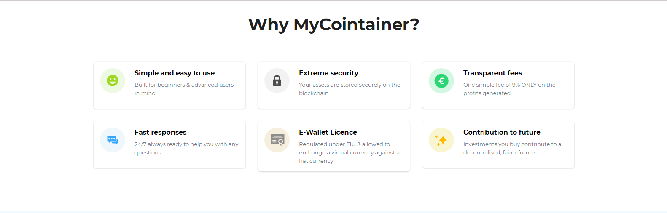Click the blue chat bubbles icon
Viewport: 667px width, 213px height.
tap(113, 140)
